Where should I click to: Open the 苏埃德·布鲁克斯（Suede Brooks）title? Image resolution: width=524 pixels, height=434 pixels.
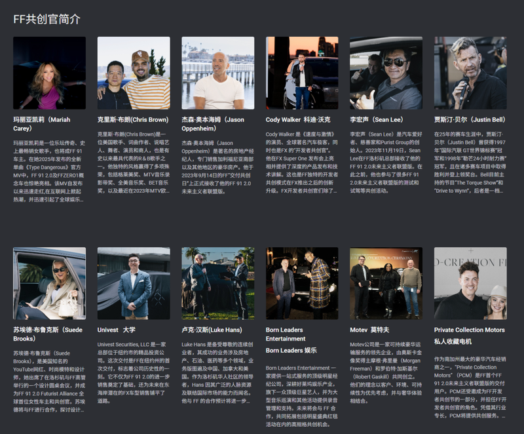point(48,334)
